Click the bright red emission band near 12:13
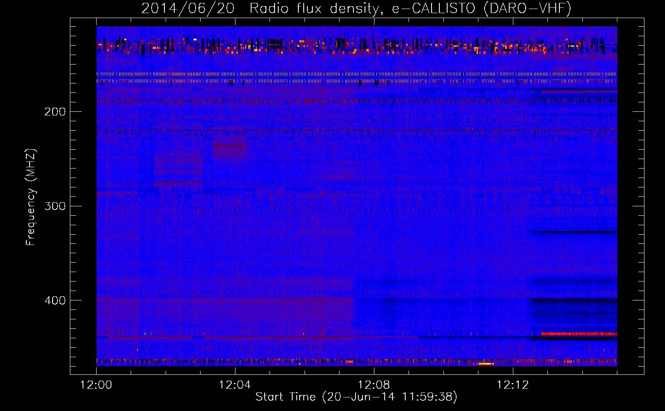The width and height of the screenshot is (665, 411). pyautogui.click(x=579, y=334)
